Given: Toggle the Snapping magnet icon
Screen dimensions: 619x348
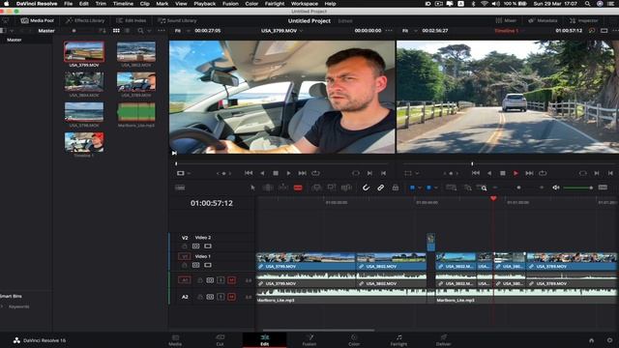Looking at the screenshot, I should click(366, 188).
